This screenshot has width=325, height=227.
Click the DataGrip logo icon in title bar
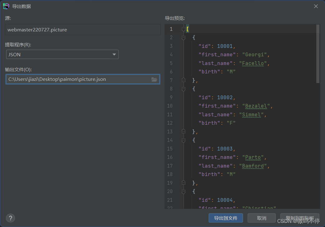[x=6, y=6]
